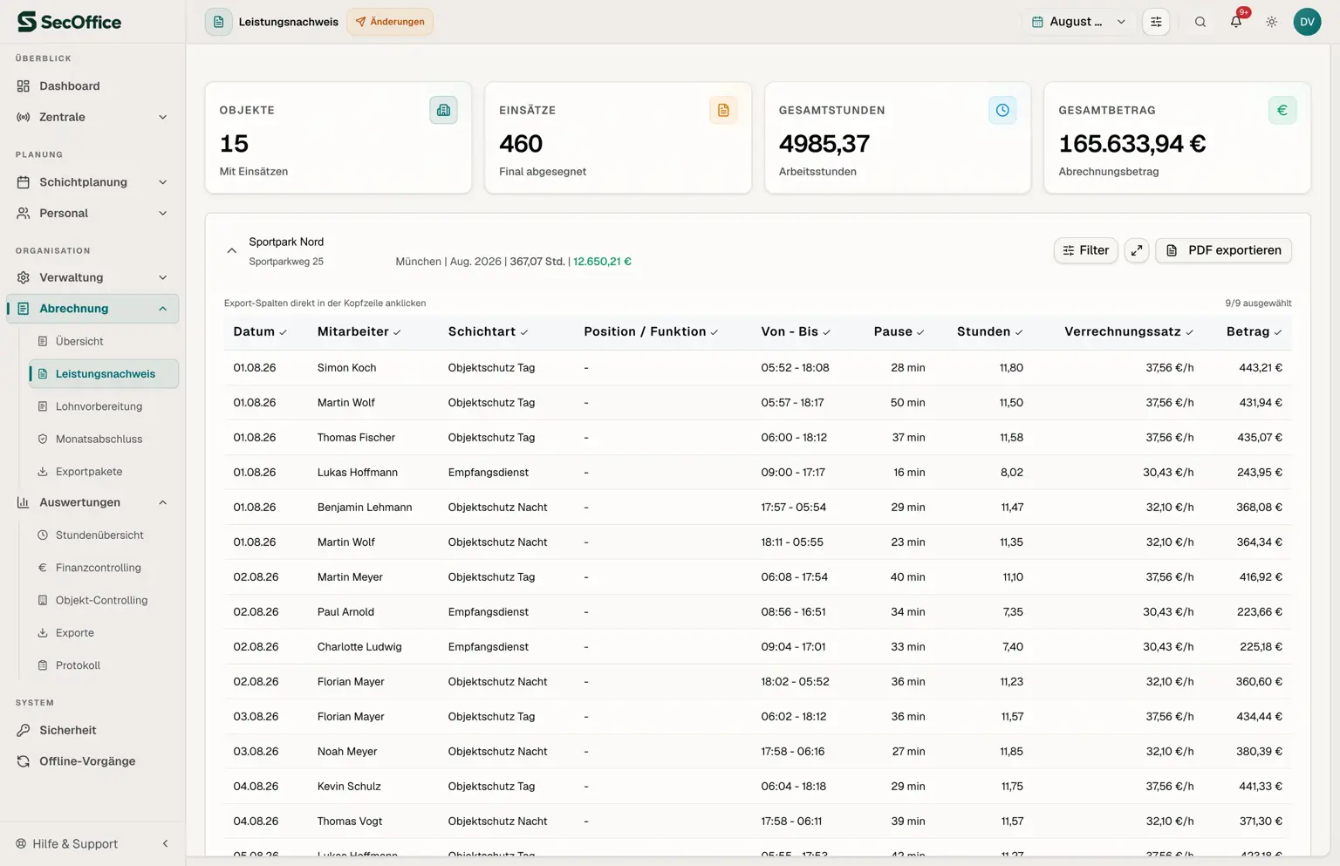Expand the Zentrale menu
Screen dimensions: 1340x866
coord(92,117)
